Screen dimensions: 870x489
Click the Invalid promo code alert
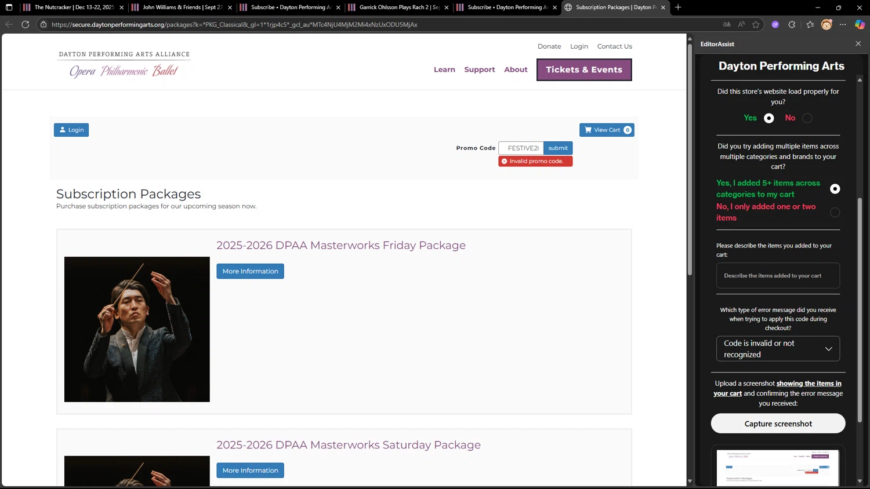tap(535, 161)
